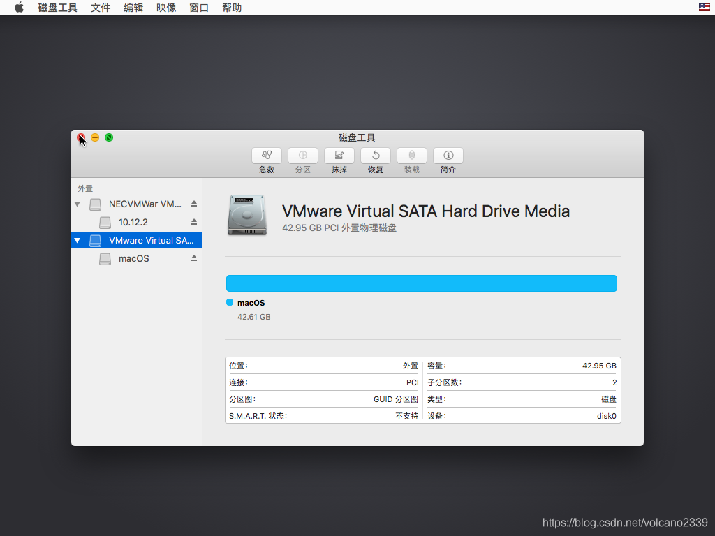Minimize the 磁盘工具 window
This screenshot has width=715, height=536.
pos(95,137)
